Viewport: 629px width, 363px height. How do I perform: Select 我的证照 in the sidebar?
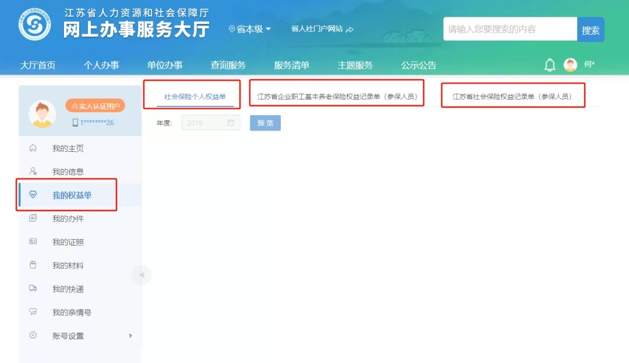pyautogui.click(x=68, y=242)
